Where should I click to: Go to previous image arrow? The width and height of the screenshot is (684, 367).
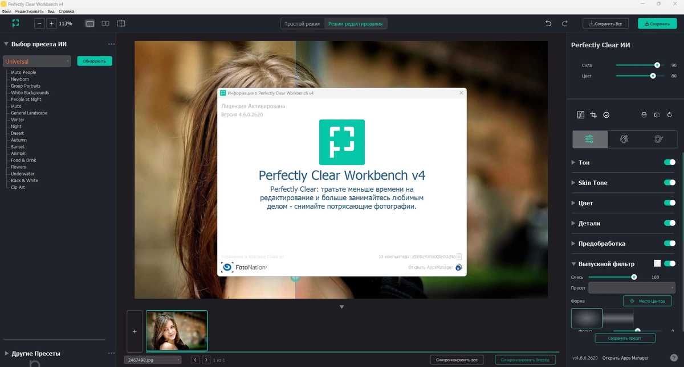(x=195, y=360)
